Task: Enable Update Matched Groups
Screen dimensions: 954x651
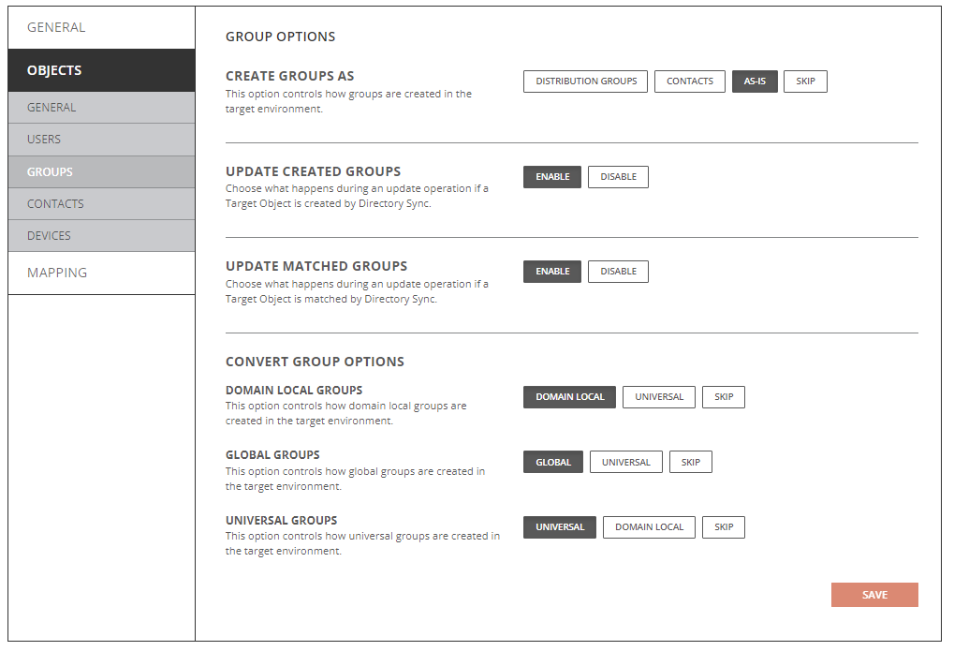Action: click(552, 272)
